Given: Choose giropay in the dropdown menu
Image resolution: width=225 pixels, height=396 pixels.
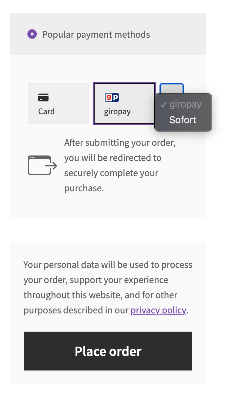Looking at the screenshot, I should [186, 105].
